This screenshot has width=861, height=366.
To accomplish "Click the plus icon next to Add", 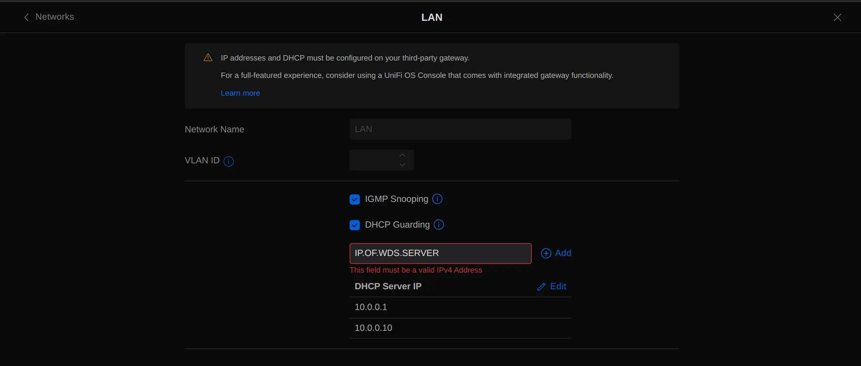I will pyautogui.click(x=546, y=253).
